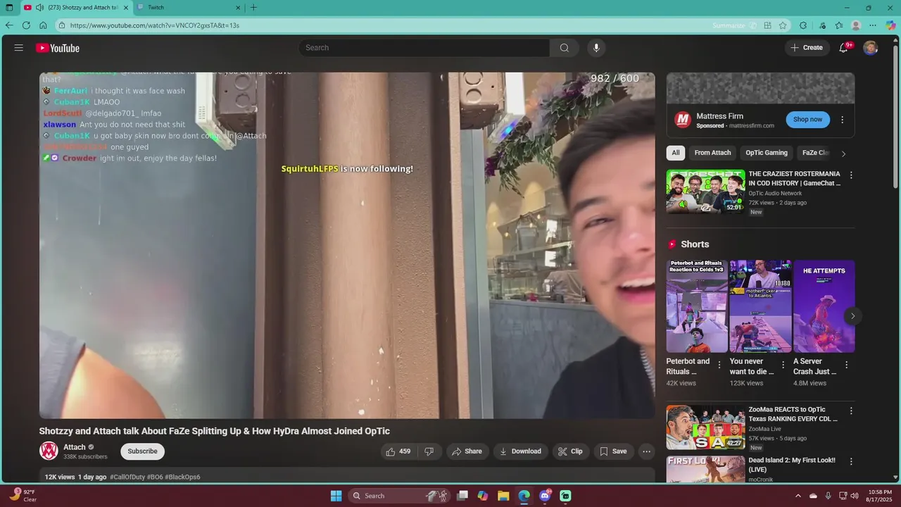Open the Peterbot and Rituals short thumbnail
Viewport: 901px width, 507px height.
click(697, 306)
